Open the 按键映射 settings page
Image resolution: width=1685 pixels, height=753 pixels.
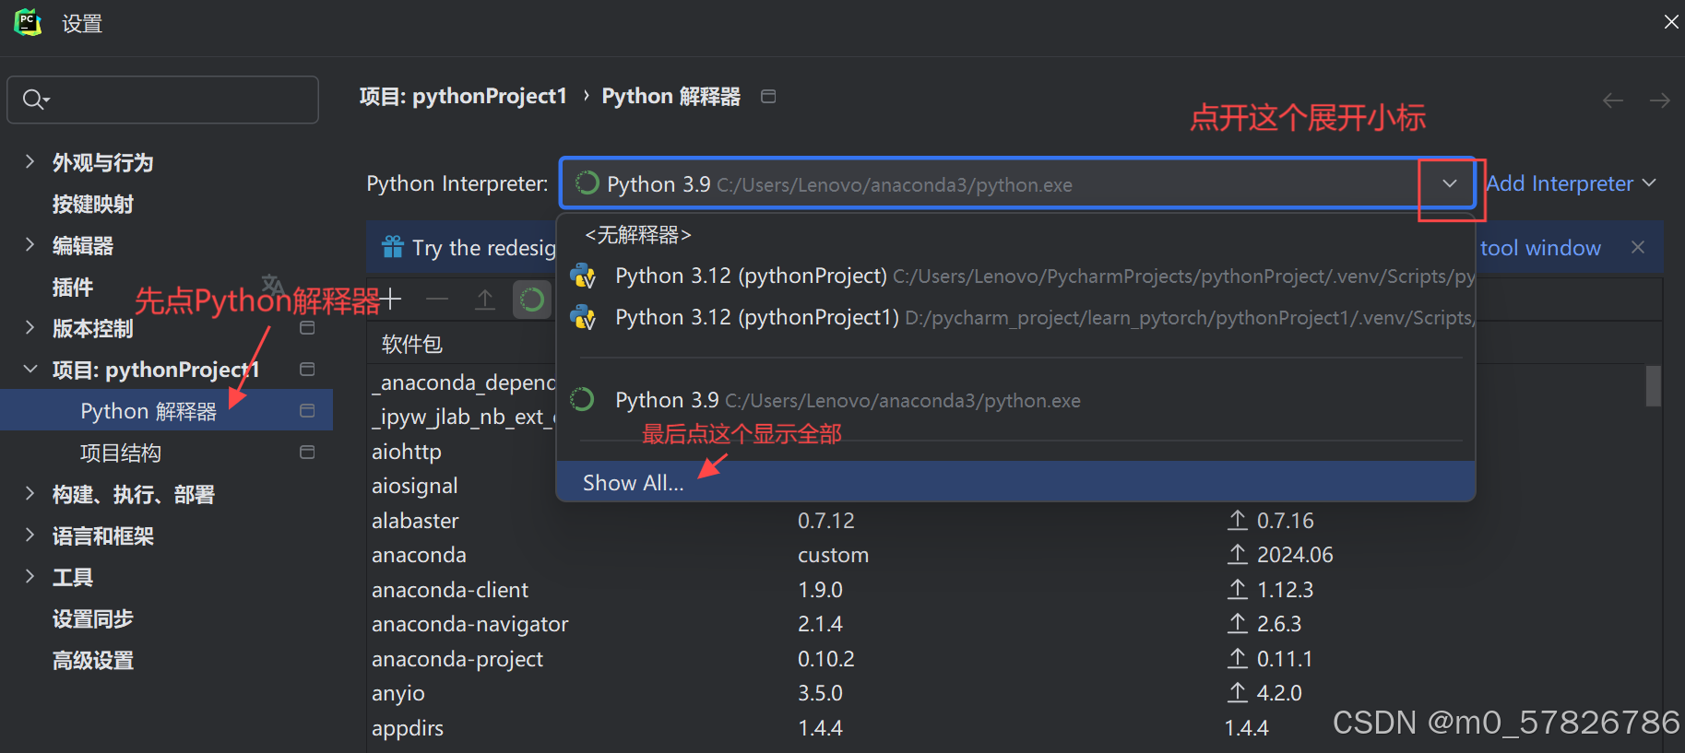[x=92, y=204]
